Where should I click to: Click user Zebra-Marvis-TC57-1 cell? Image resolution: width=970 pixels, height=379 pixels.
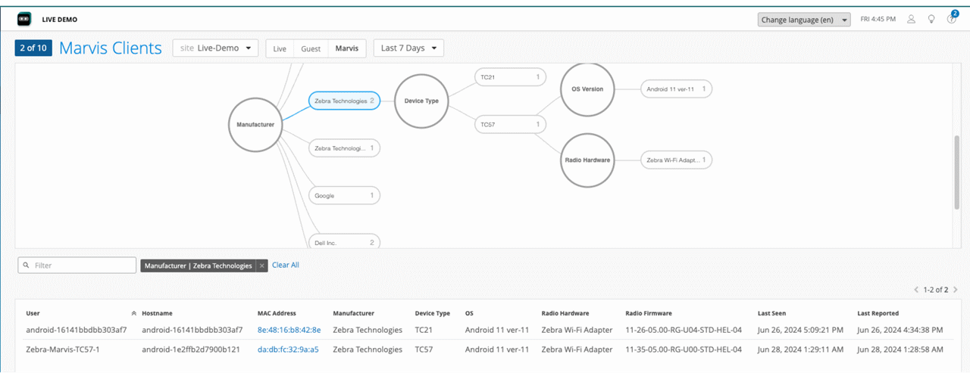(63, 349)
